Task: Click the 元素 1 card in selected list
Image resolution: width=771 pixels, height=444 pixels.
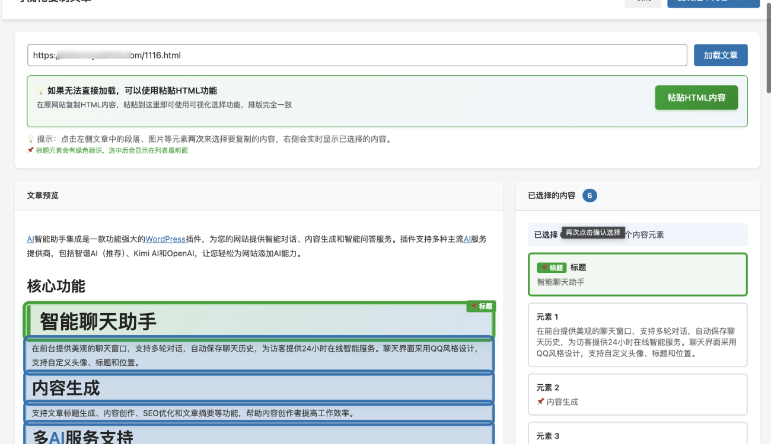Action: 638,335
